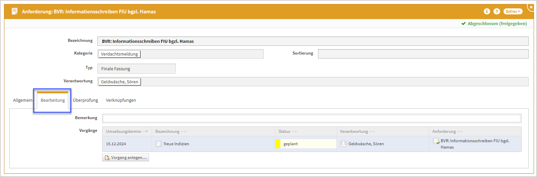This screenshot has height=177, width=537.
Task: Click the Neue Indizien document icon
Action: 159,144
